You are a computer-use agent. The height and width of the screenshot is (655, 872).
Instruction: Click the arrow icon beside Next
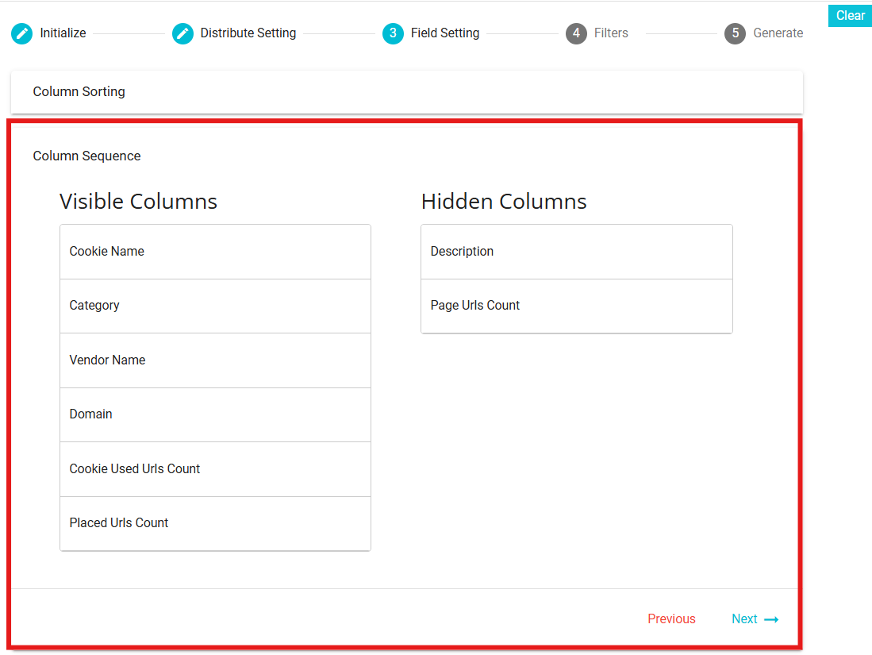point(771,619)
